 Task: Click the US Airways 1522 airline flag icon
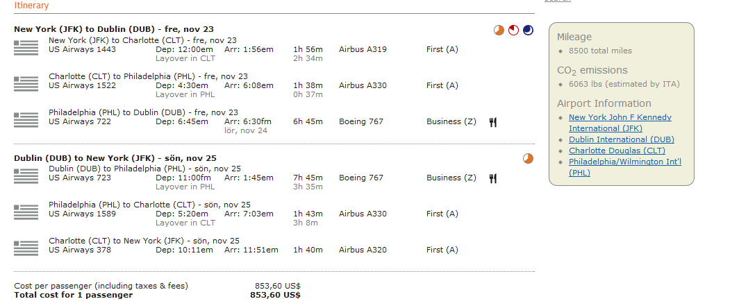[x=26, y=83]
